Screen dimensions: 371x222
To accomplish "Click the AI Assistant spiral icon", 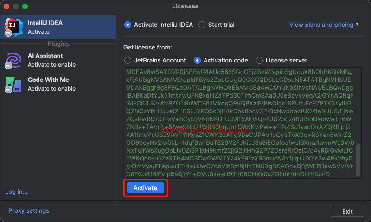I will (14, 60).
